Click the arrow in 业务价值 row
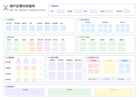The image size is (139, 100). point(40,80)
